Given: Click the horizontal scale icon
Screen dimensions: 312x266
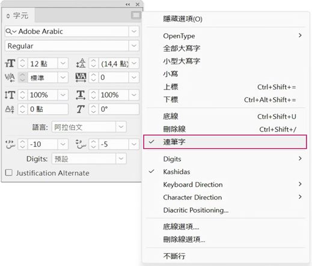Looking at the screenshot, I should tap(81, 95).
